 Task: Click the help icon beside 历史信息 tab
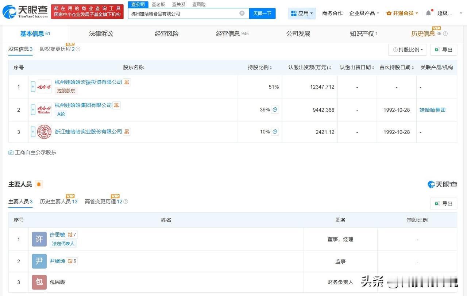pos(445,34)
